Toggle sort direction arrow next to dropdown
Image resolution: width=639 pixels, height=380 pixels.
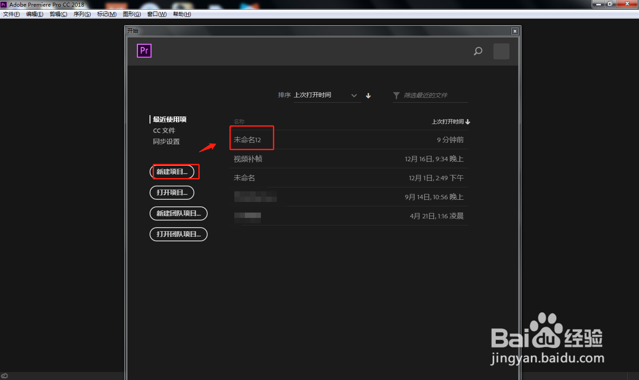pyautogui.click(x=368, y=96)
